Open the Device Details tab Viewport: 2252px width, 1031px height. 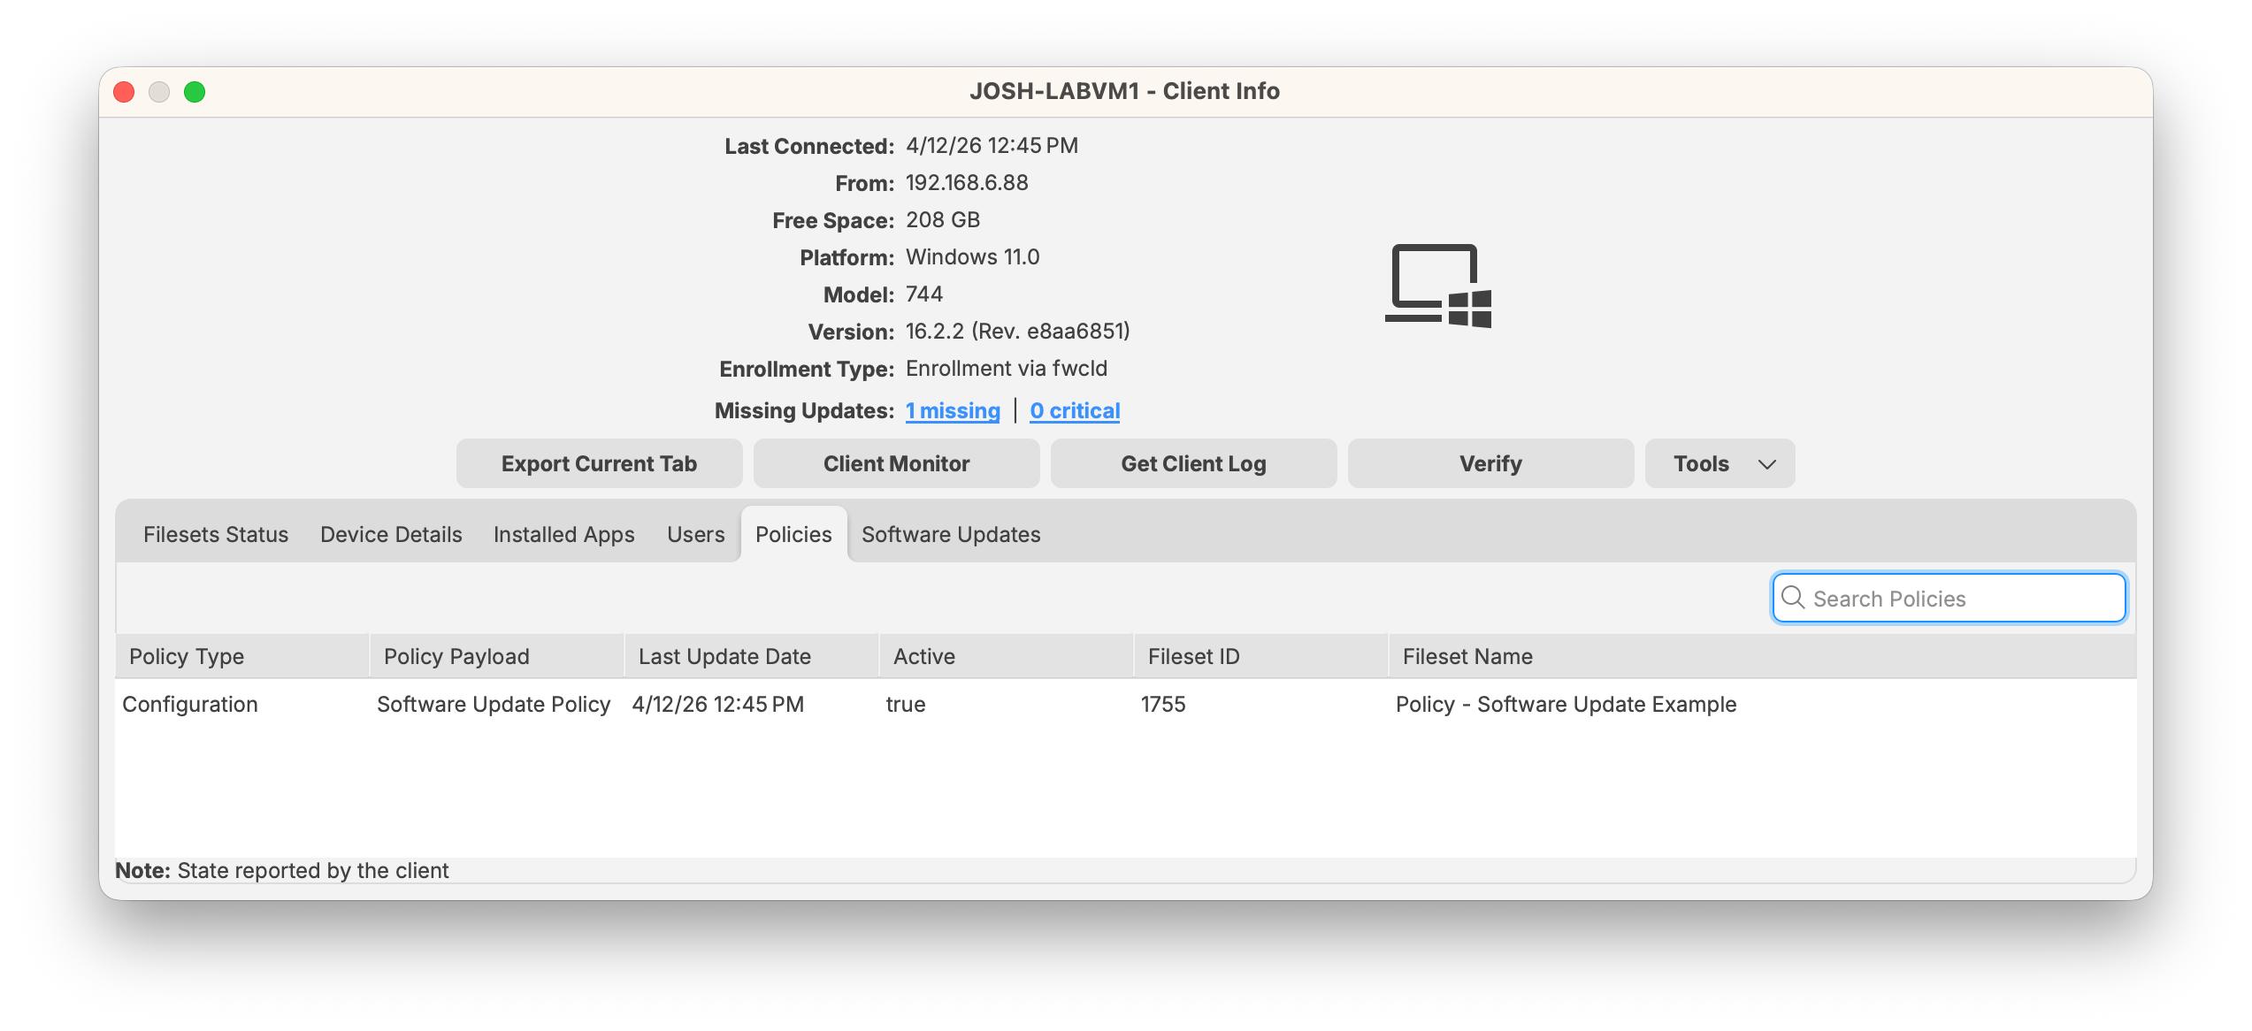391,534
